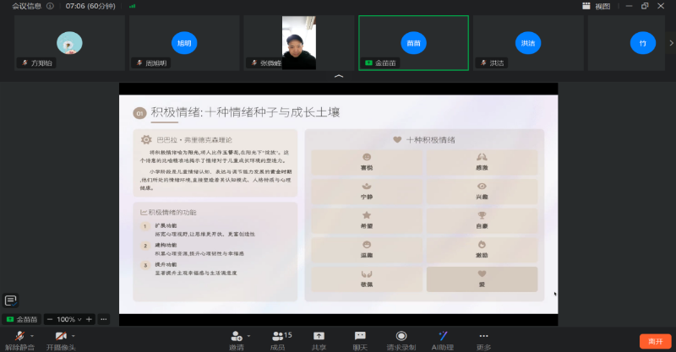Open the 成员 members list
676x352 pixels.
click(x=277, y=338)
